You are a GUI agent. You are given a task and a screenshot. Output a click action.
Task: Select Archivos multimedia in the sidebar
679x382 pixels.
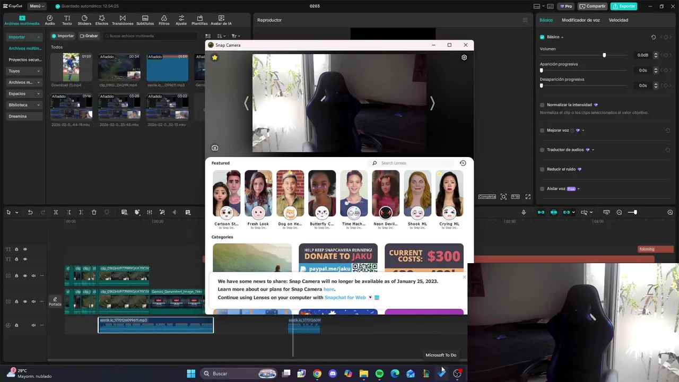[x=24, y=48]
